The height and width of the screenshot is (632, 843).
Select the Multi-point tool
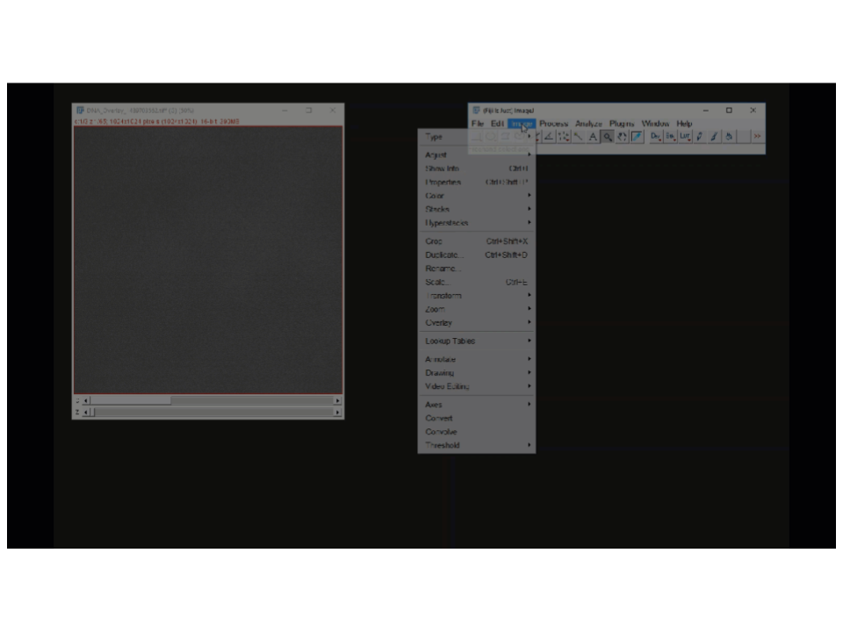(x=563, y=137)
